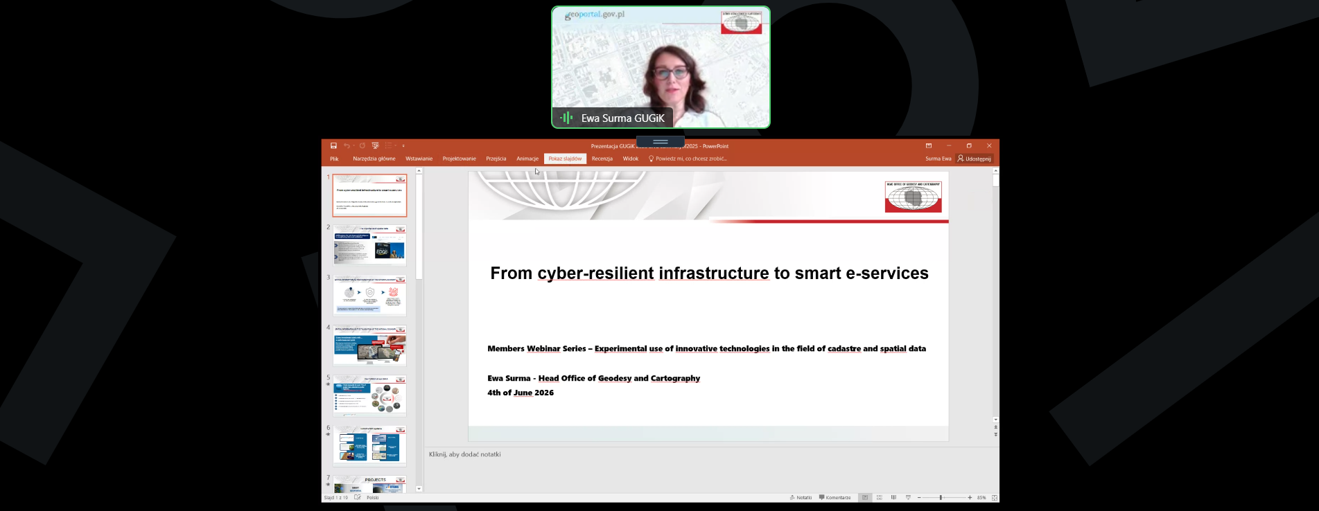Open the Projektowanie ribbon tab

pos(460,159)
